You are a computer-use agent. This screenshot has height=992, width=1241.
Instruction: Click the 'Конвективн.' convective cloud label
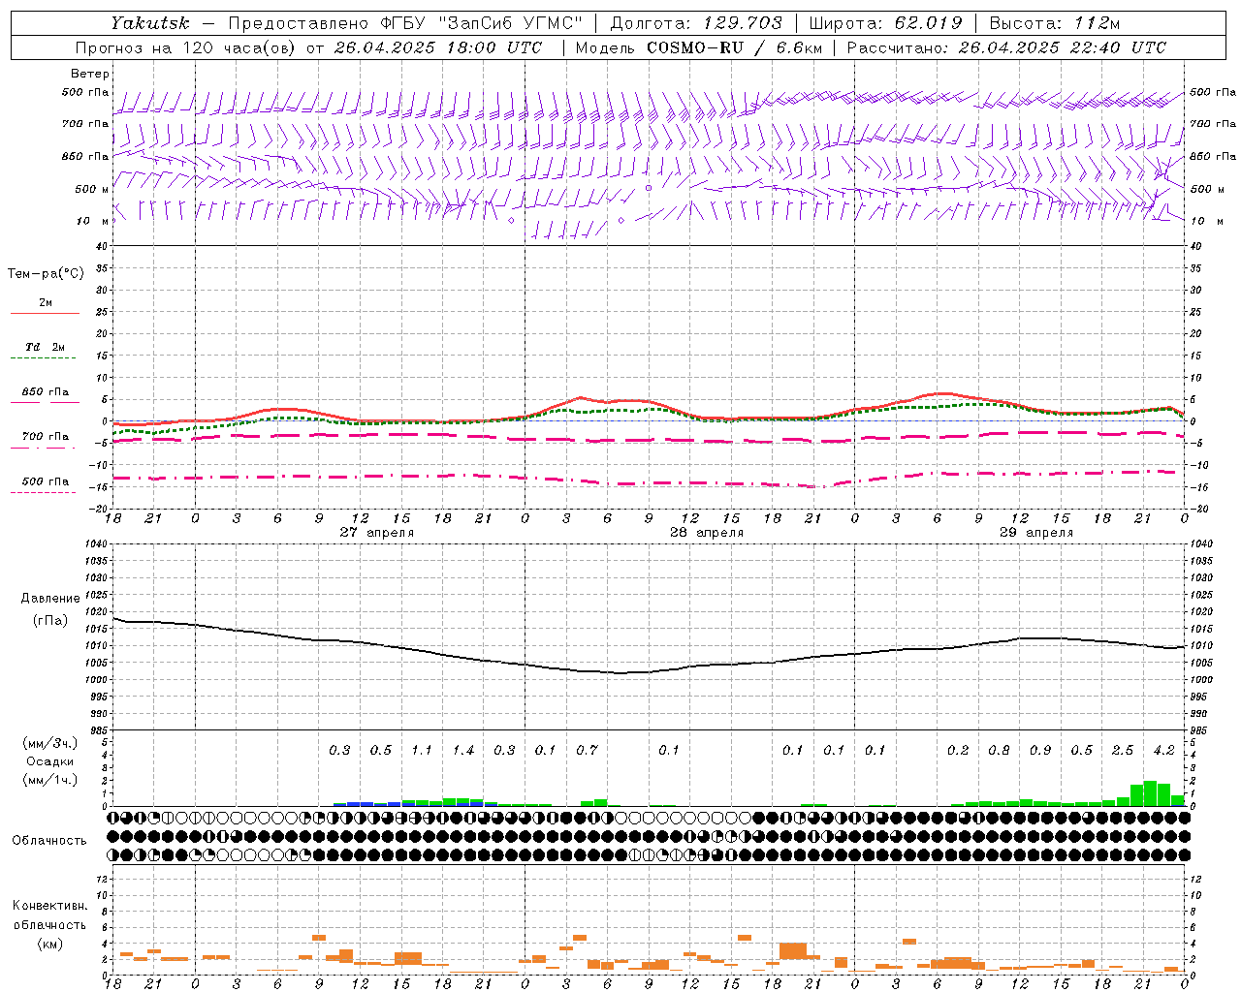coord(49,906)
